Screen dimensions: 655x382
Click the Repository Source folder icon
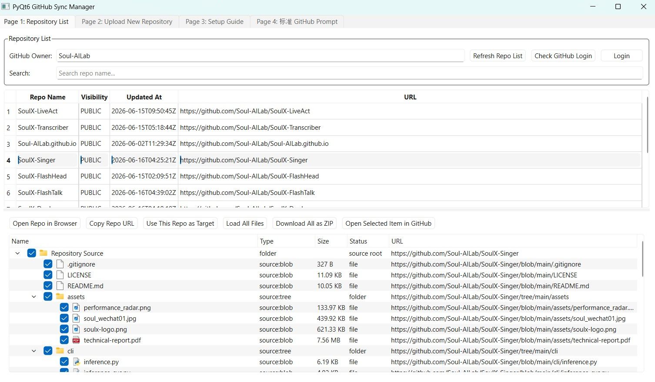tap(43, 253)
